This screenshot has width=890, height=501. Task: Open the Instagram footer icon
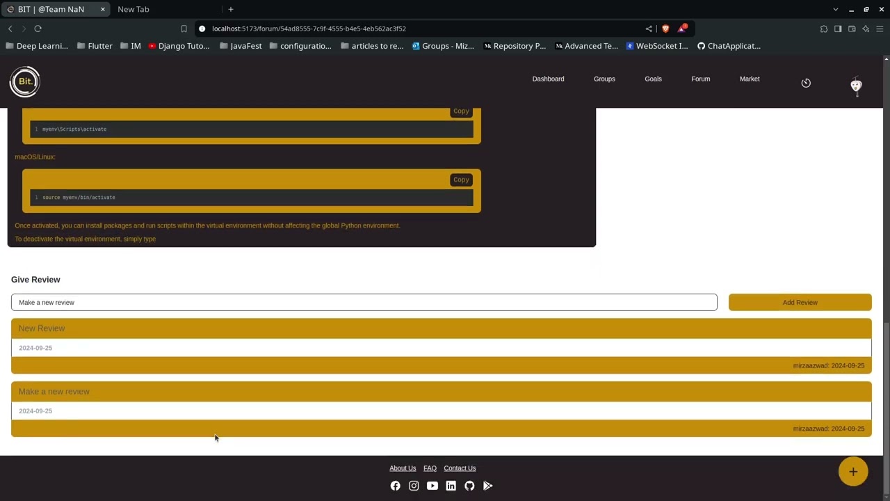[x=414, y=486]
